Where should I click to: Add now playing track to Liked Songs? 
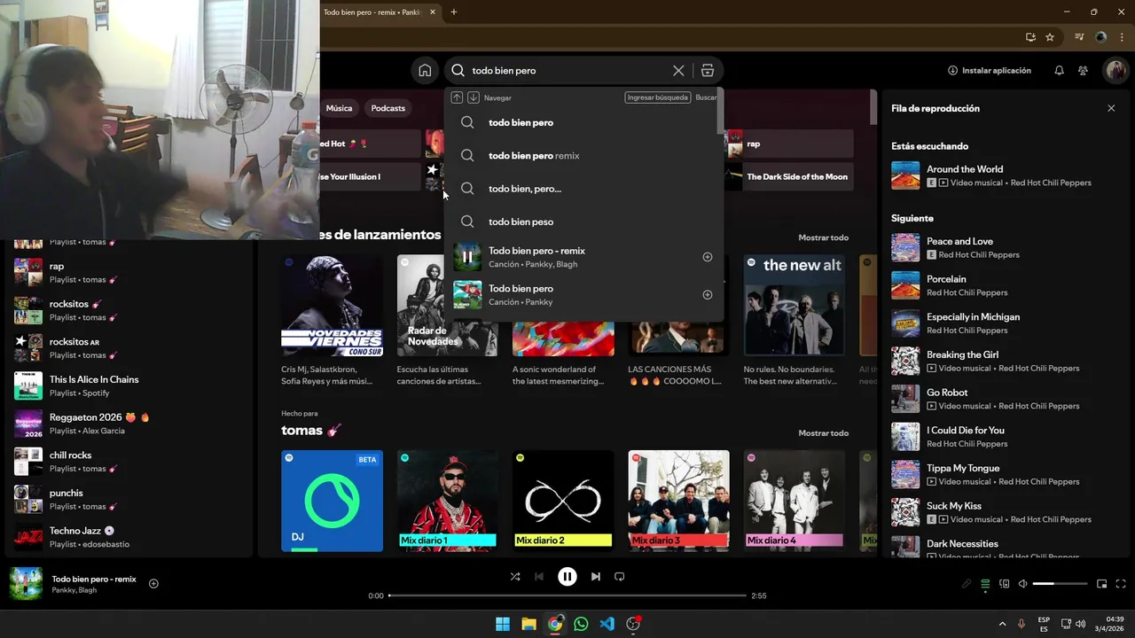pos(153,584)
